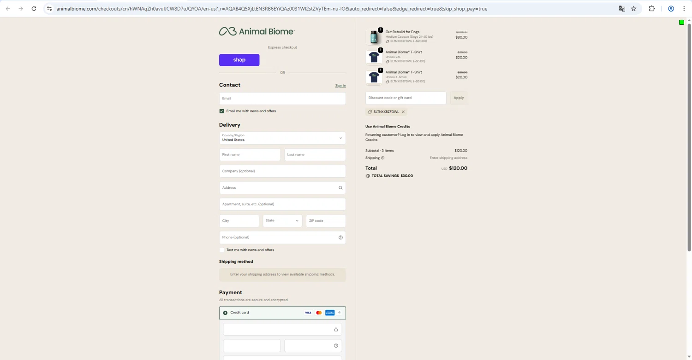692x360 pixels.
Task: Click the Sign in link
Action: 340,86
